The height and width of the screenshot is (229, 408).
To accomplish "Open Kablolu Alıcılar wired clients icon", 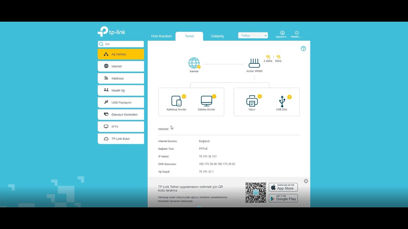I will pos(206,101).
